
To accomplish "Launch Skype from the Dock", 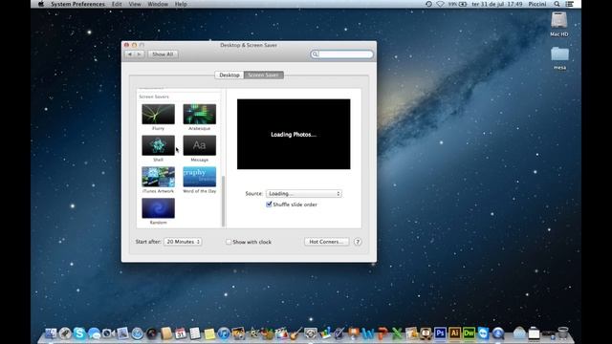I will (79, 333).
